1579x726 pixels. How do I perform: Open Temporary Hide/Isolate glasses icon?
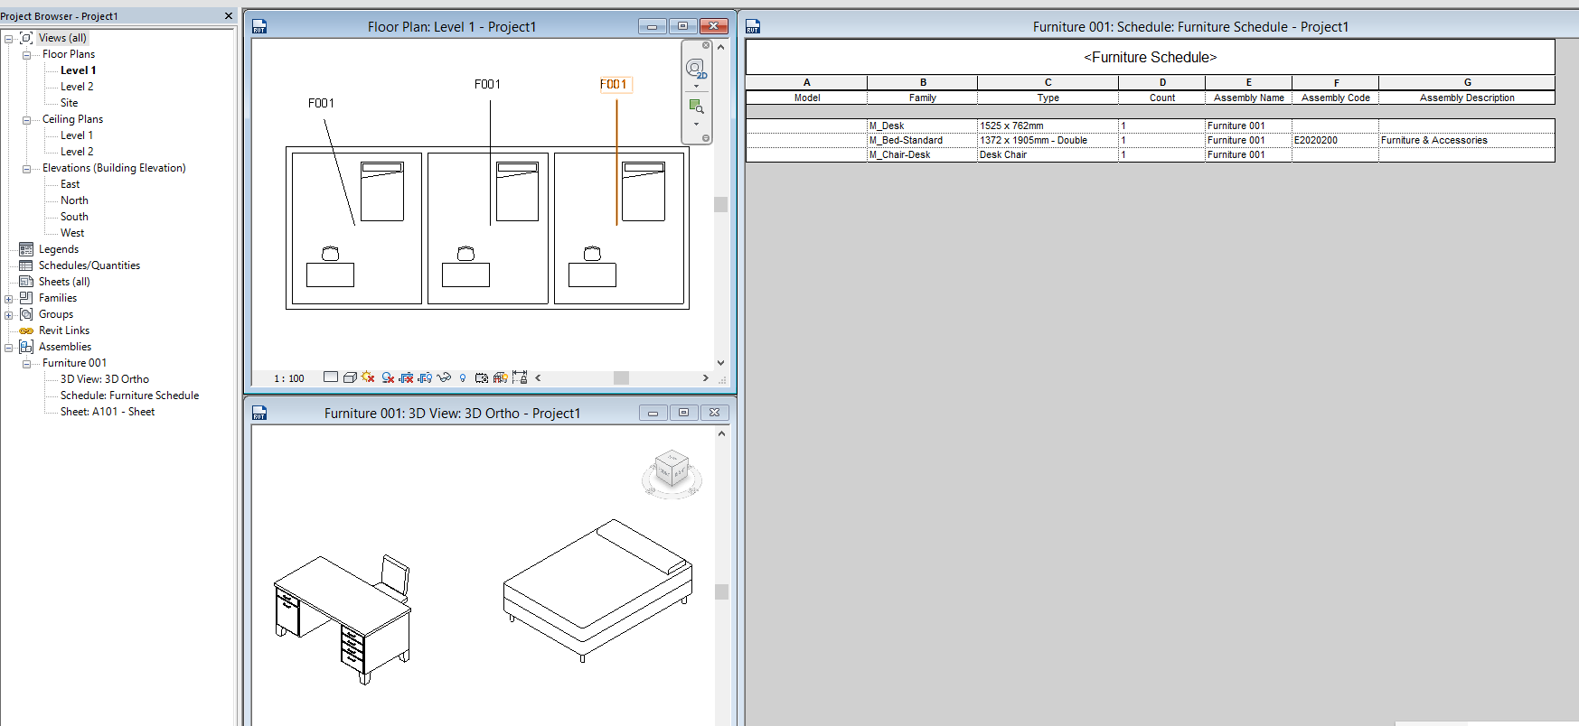tap(444, 377)
